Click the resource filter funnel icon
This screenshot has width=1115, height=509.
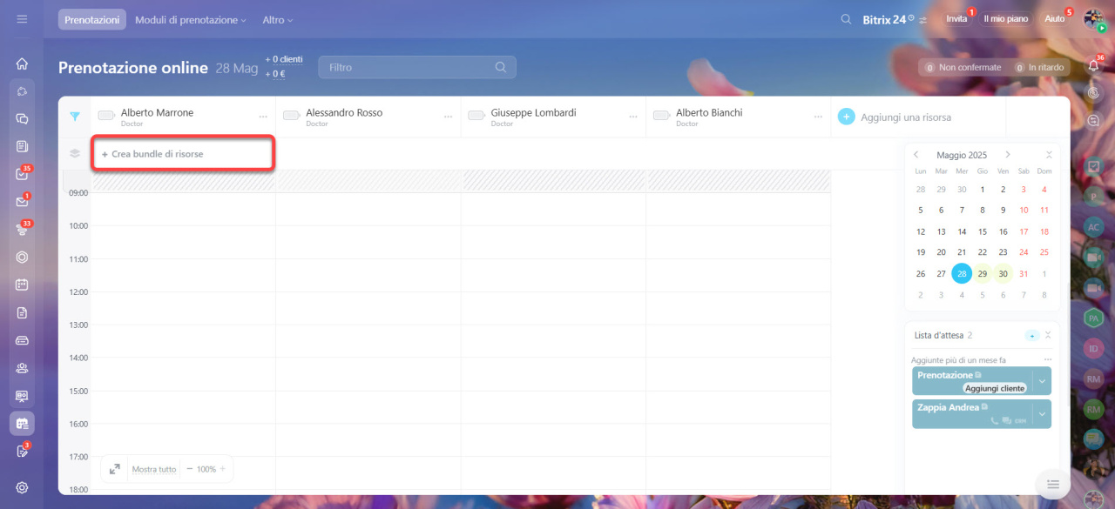click(75, 117)
